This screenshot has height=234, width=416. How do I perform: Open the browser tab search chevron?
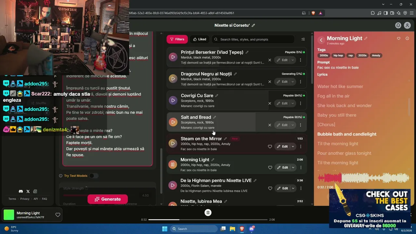point(384,4)
